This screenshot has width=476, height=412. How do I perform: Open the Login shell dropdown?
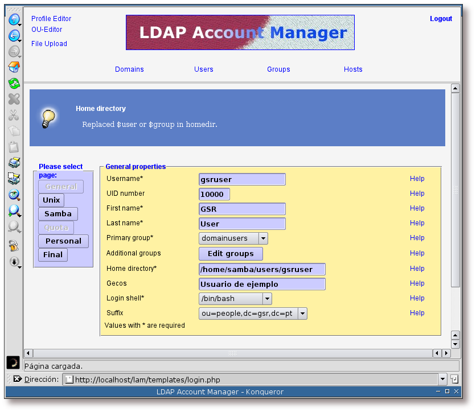point(267,299)
